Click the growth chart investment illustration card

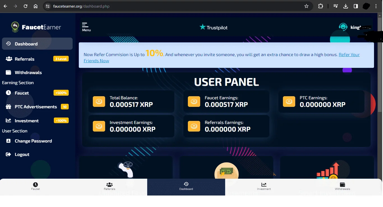(x=327, y=168)
